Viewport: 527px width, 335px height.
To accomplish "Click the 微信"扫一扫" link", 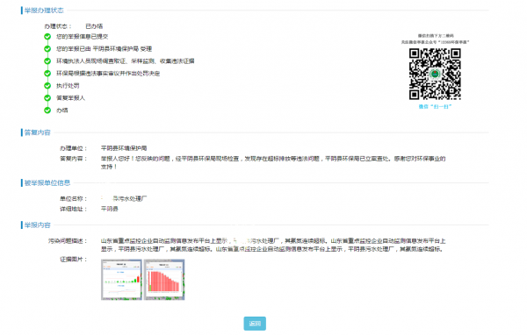I will coord(435,106).
